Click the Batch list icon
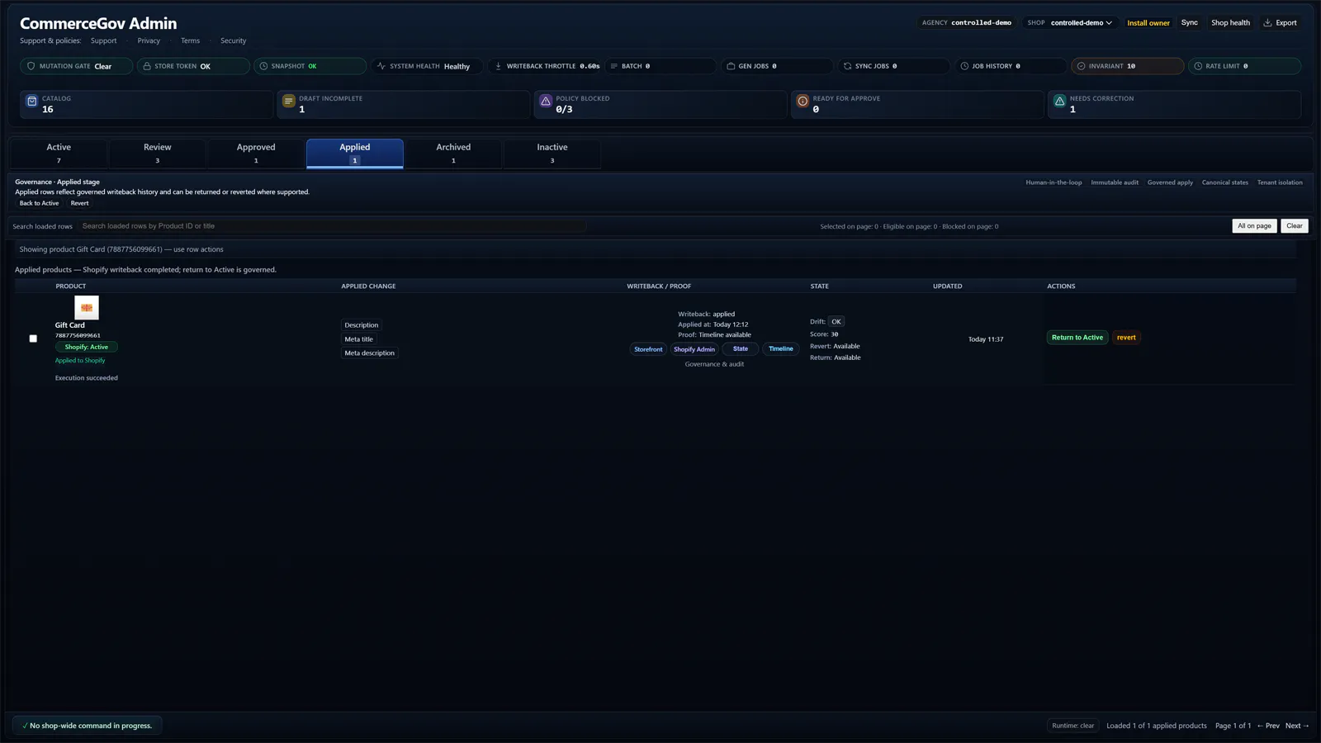Image resolution: width=1321 pixels, height=743 pixels. coord(613,66)
